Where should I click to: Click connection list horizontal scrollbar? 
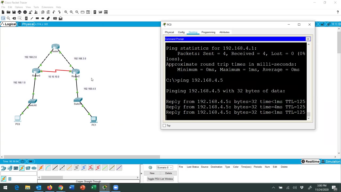52,178
